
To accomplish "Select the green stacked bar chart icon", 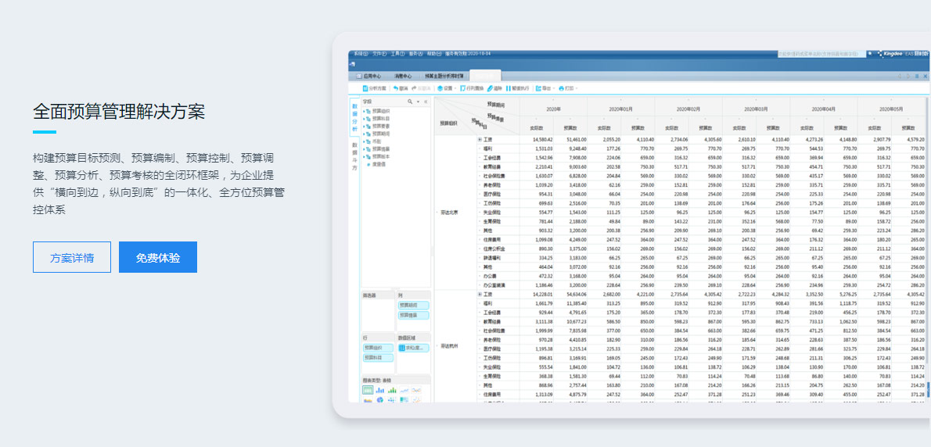I will click(x=392, y=390).
